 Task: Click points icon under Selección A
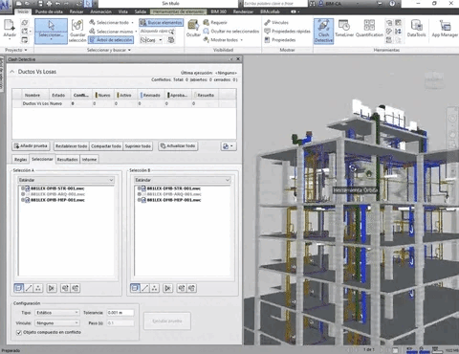(x=38, y=288)
